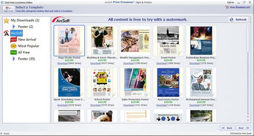
Task: Click the HOT Most Popular badge icon
Action: 13,46
